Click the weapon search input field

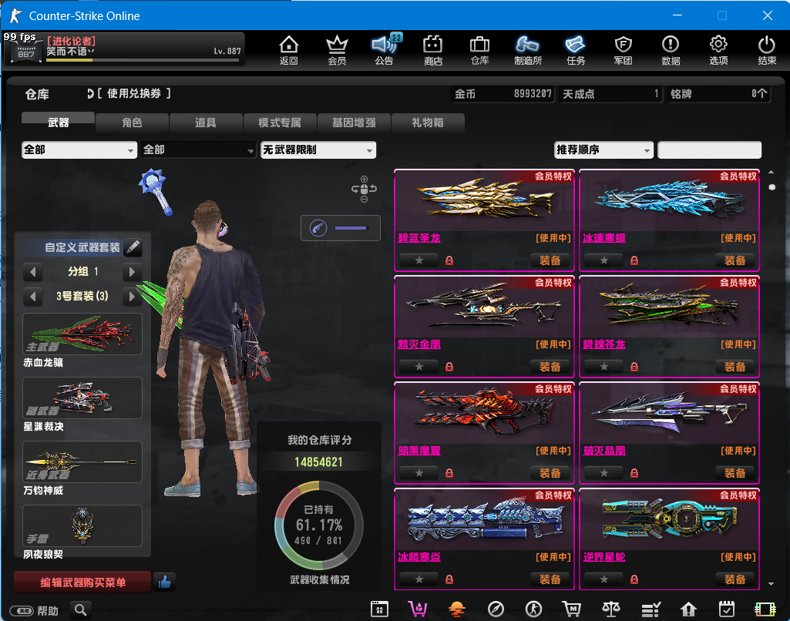[x=709, y=150]
